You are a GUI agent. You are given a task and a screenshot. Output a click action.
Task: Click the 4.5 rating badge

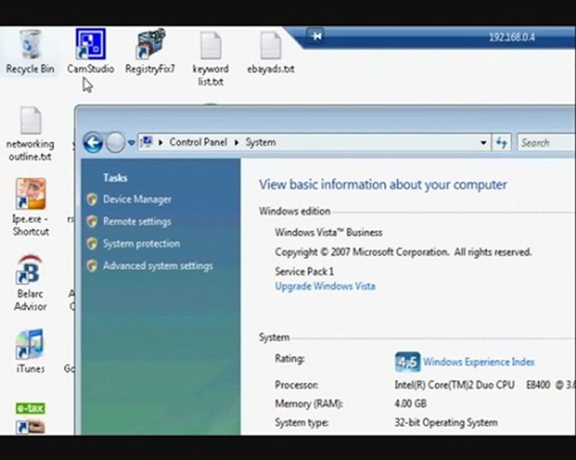[x=408, y=362]
